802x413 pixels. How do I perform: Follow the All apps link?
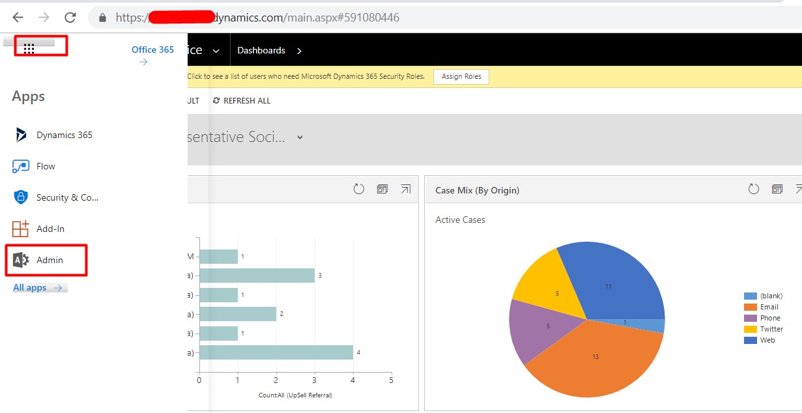pos(29,287)
